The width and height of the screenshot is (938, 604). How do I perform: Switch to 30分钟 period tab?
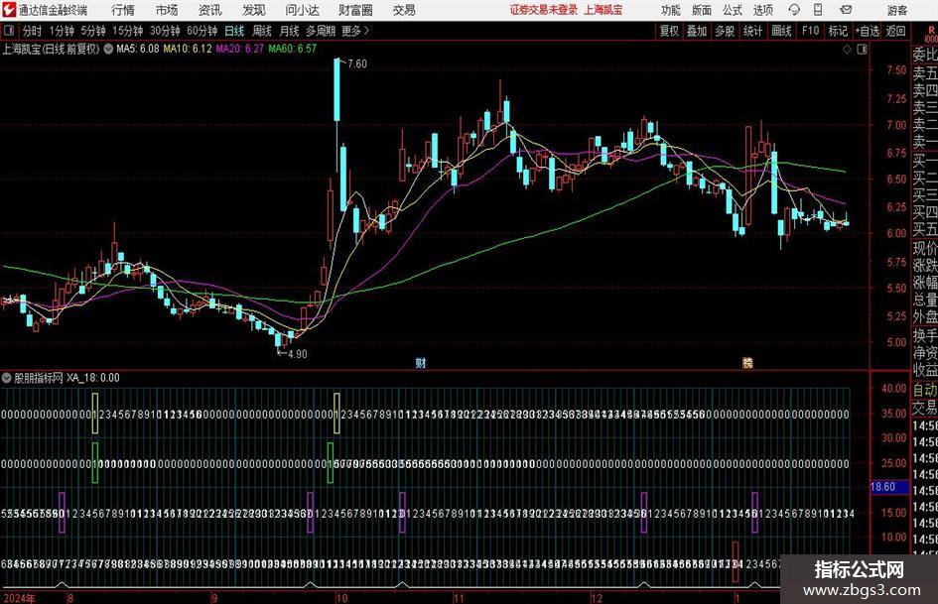(x=165, y=31)
